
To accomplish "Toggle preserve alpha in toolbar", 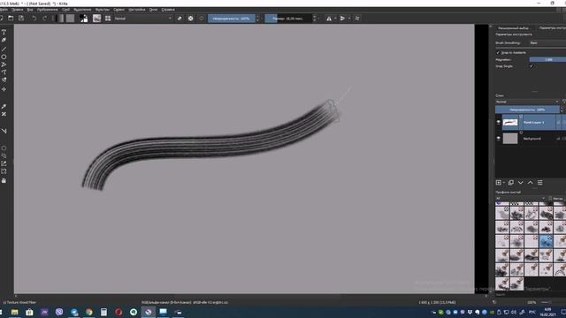I will (x=191, y=19).
